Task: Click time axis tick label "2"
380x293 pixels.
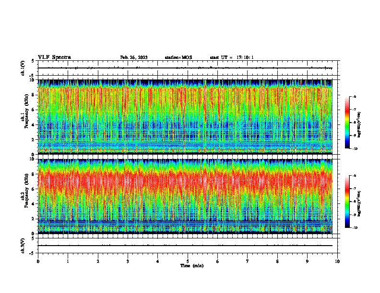Action: point(98,261)
